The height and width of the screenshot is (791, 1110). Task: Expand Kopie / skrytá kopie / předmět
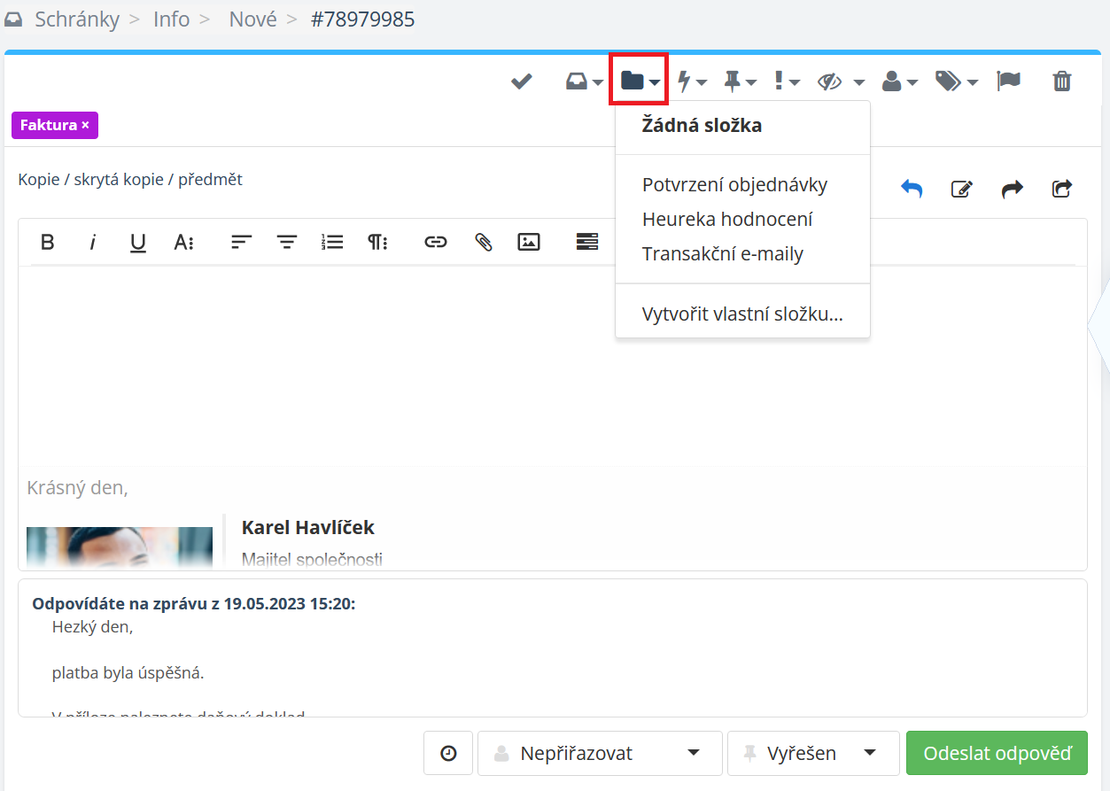click(130, 180)
